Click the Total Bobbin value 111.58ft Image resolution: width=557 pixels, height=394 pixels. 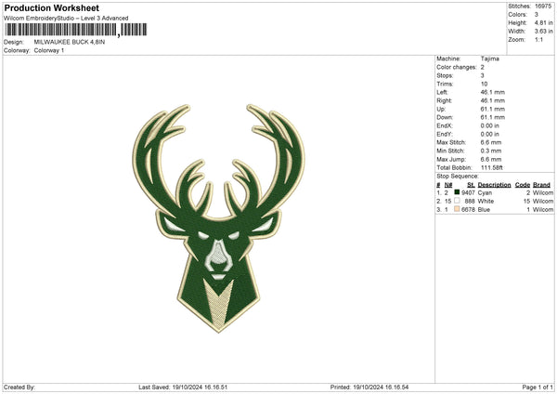[x=492, y=167]
